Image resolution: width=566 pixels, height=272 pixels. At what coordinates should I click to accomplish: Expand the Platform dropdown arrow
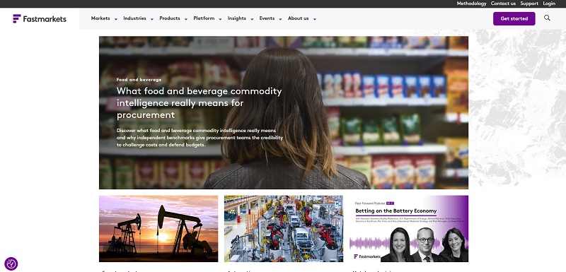point(220,19)
